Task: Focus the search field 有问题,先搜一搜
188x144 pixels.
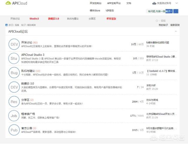Action: [155, 11]
